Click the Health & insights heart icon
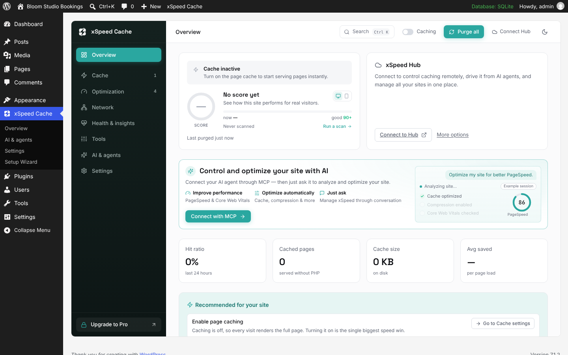 [x=84, y=123]
